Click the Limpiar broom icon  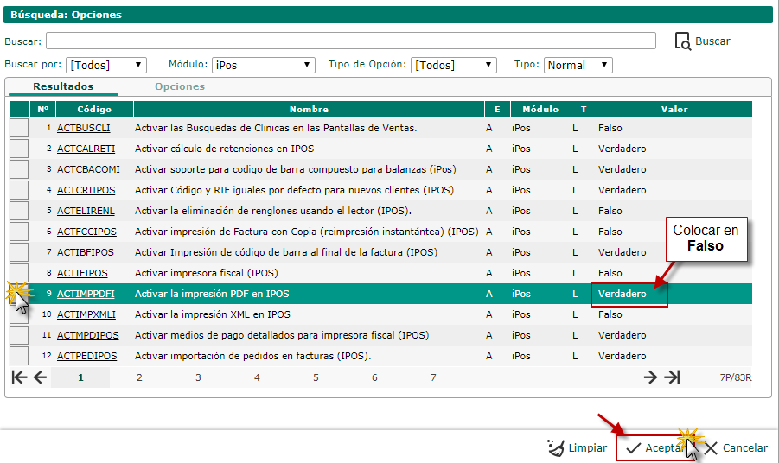[557, 447]
